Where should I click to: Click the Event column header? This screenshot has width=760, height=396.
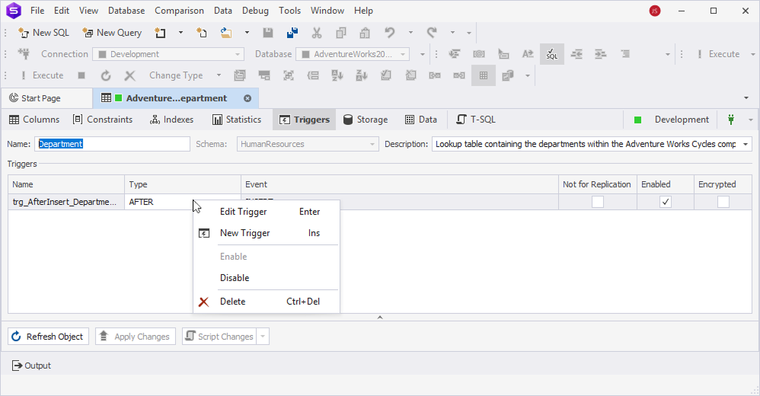[x=399, y=184]
